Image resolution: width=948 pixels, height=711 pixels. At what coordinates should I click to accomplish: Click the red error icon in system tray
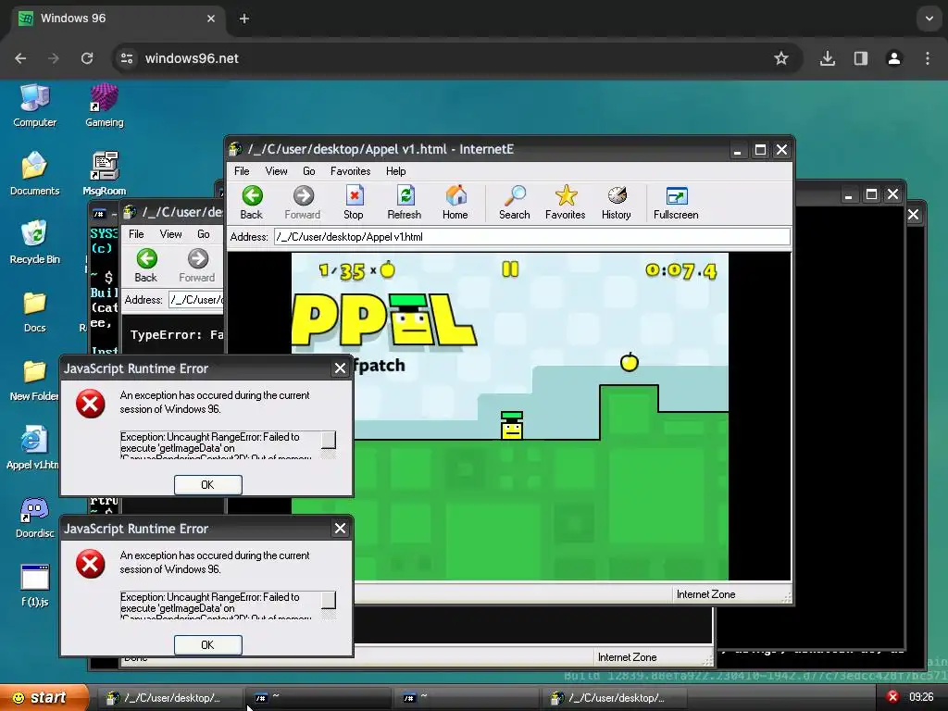click(892, 697)
